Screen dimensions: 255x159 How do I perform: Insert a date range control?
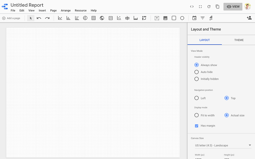(x=194, y=18)
